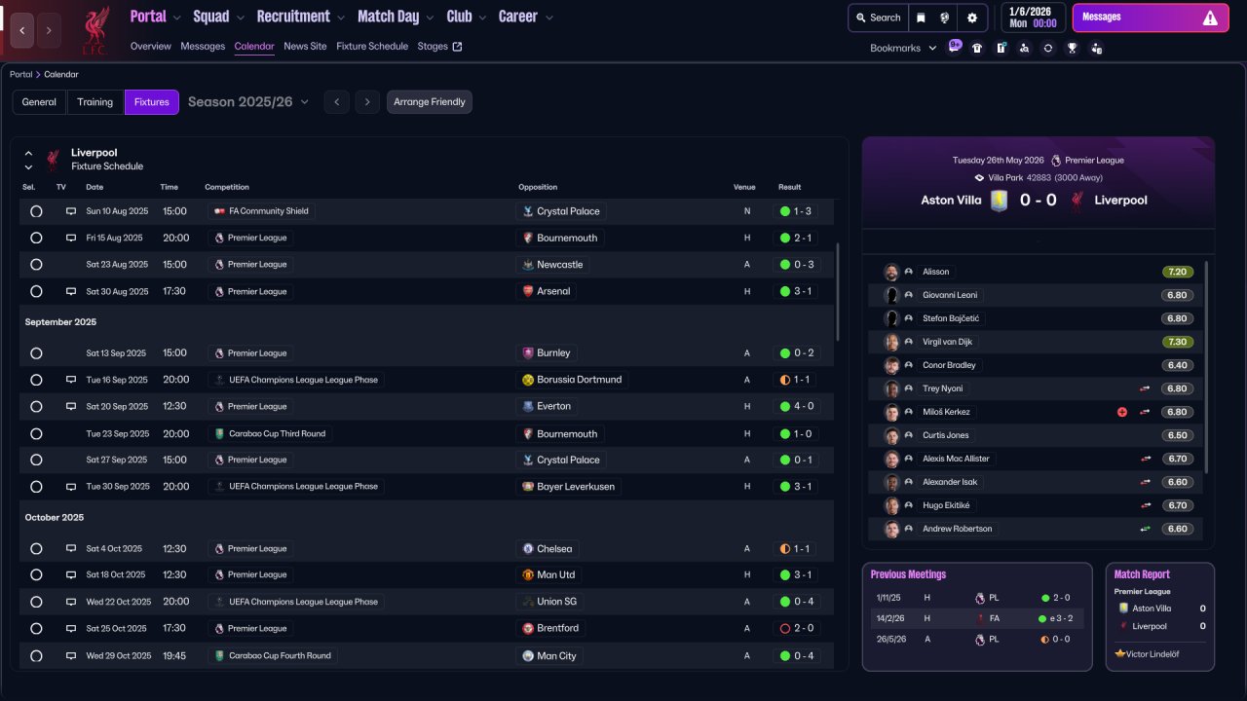Select the Man City fixture radio button
This screenshot has width=1247, height=701.
coord(36,656)
